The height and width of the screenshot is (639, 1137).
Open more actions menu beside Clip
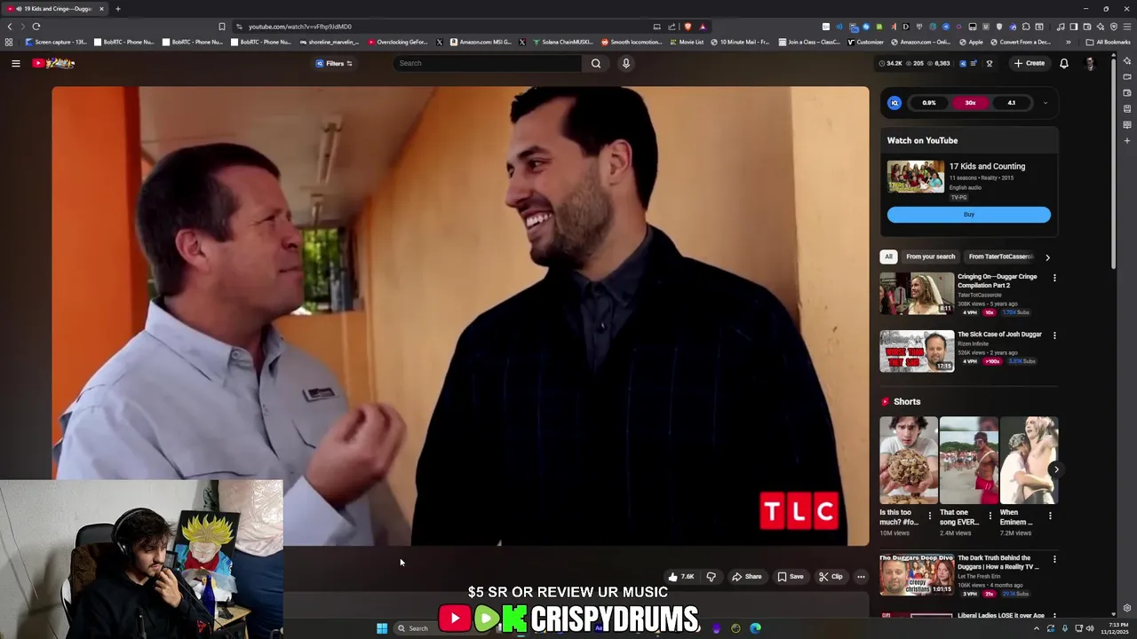pyautogui.click(x=861, y=577)
